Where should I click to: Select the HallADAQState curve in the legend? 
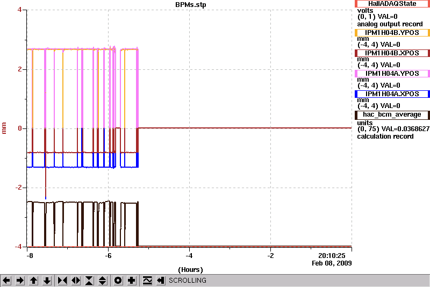[392, 4]
